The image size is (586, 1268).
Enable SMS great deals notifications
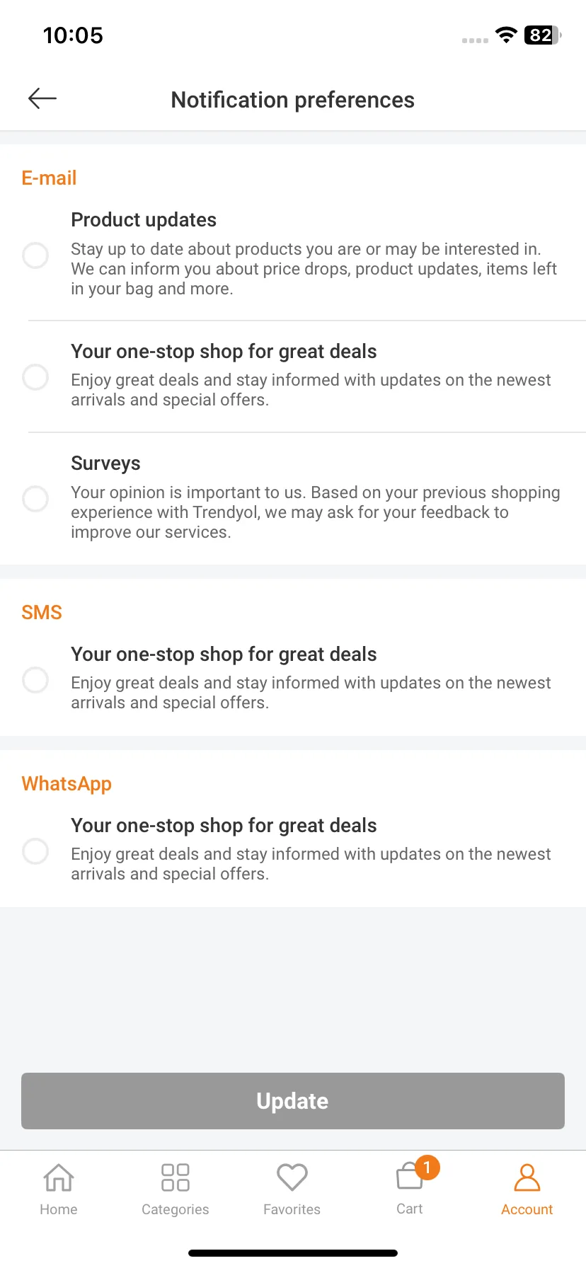pos(35,679)
